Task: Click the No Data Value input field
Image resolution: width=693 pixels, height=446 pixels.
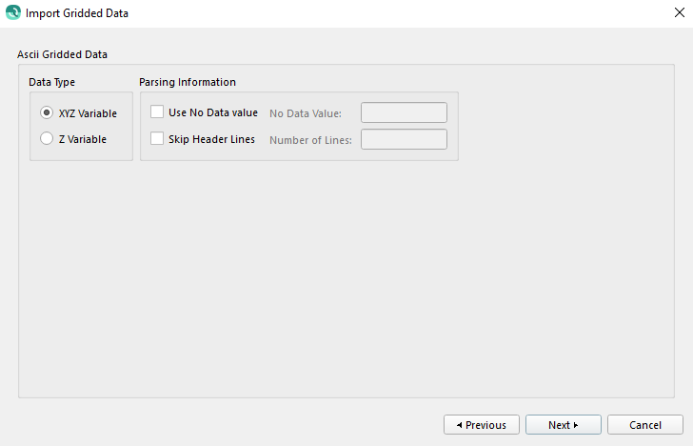Action: (x=404, y=112)
